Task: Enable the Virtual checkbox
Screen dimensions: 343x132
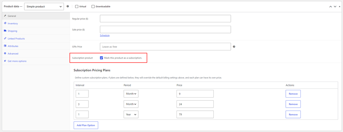Action: click(77, 7)
